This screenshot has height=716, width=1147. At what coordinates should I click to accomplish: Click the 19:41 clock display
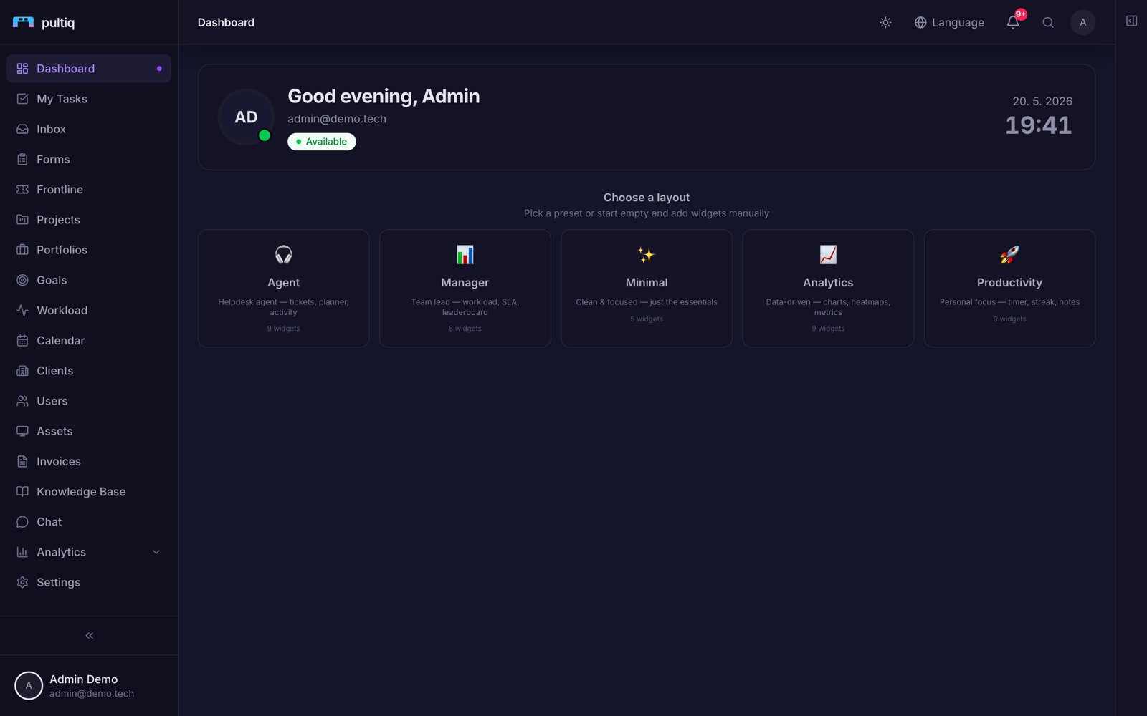1038,125
